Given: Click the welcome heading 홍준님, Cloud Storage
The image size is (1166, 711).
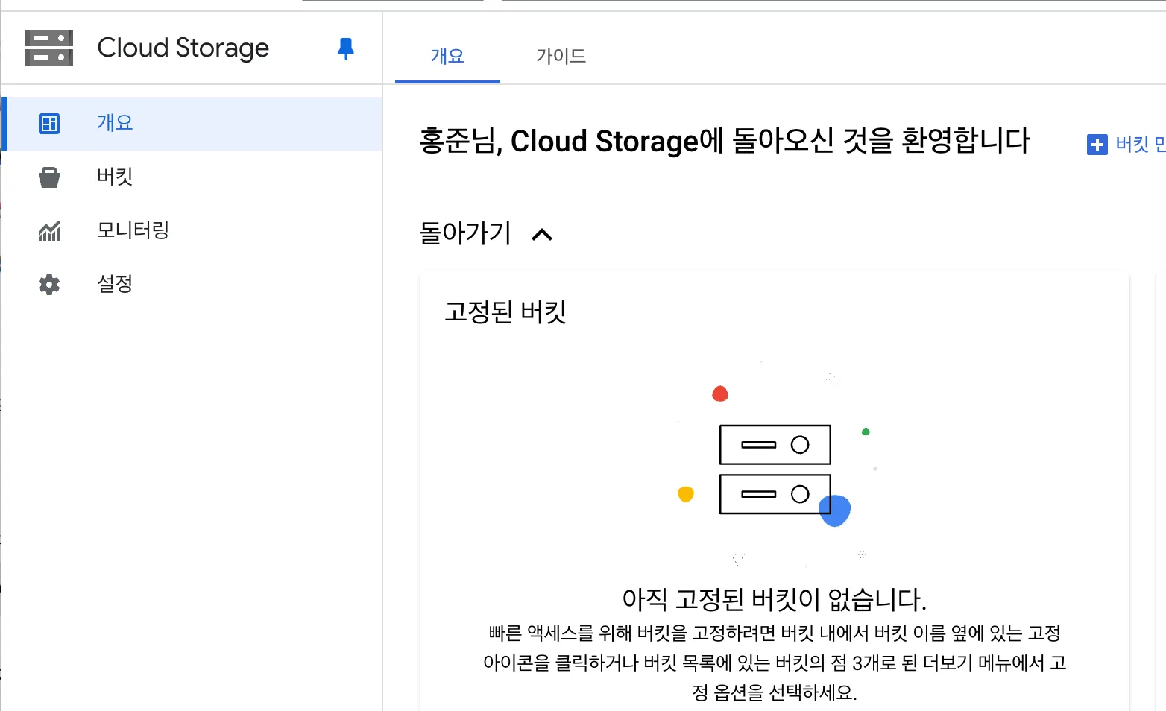Looking at the screenshot, I should tap(725, 141).
